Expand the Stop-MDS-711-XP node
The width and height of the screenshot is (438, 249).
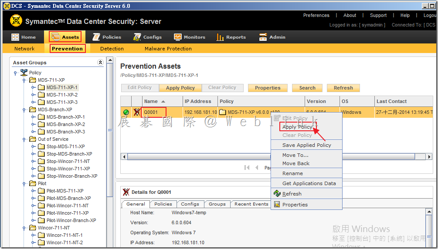click(x=33, y=146)
